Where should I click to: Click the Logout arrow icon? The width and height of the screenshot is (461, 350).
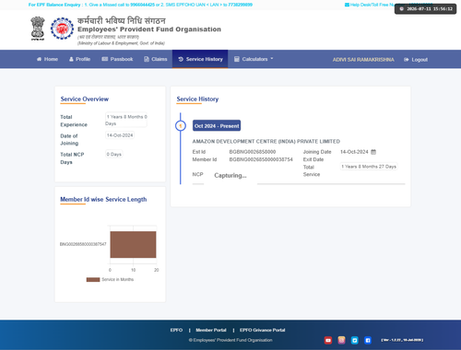[407, 60]
